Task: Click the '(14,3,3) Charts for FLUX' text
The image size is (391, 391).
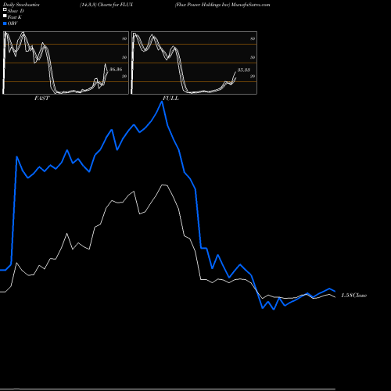Action: (106, 5)
